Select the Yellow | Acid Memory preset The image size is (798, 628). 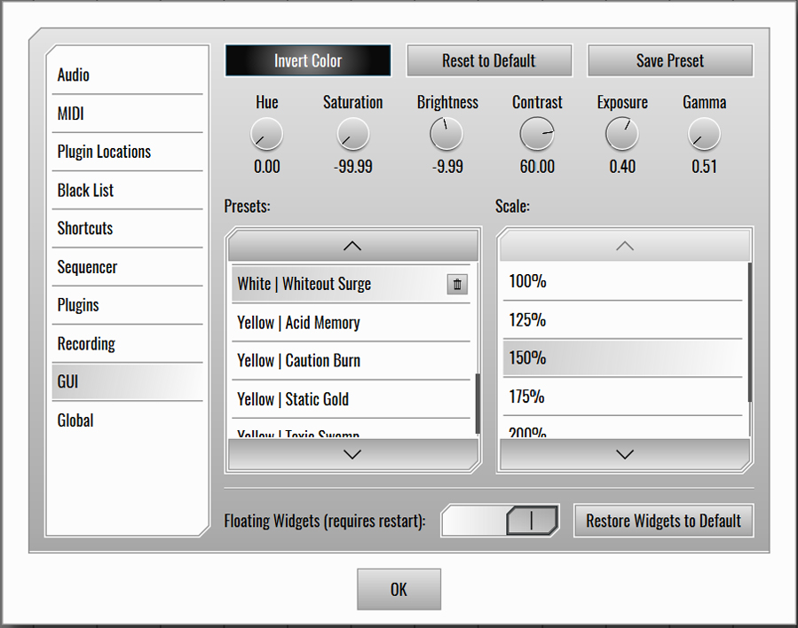click(352, 322)
